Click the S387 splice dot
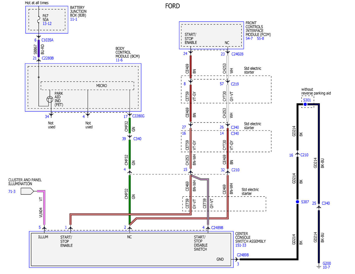The image size is (355, 274). pos(298,202)
